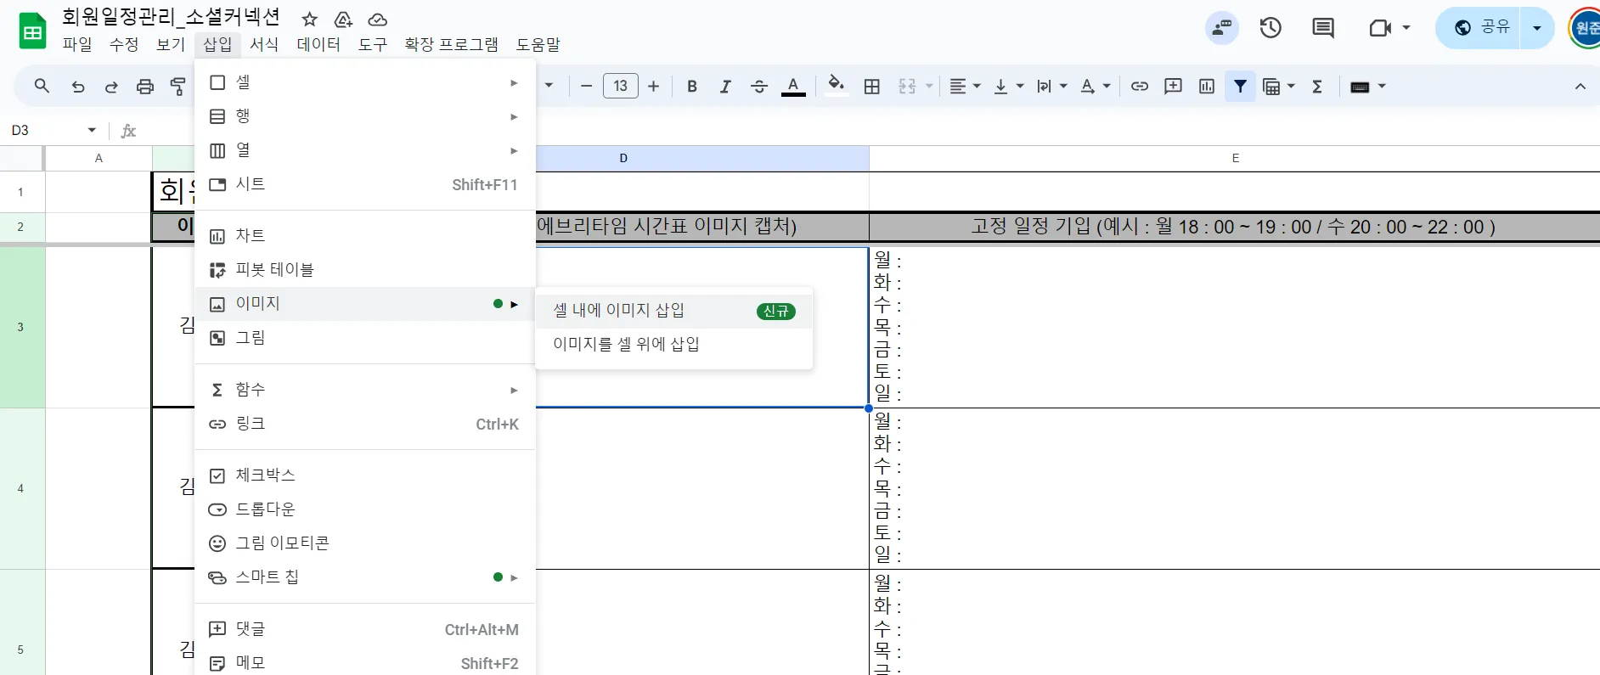Viewport: 1600px width, 675px height.
Task: Choose 셀 내에 이미지 삽입 from submenu
Action: [674, 311]
